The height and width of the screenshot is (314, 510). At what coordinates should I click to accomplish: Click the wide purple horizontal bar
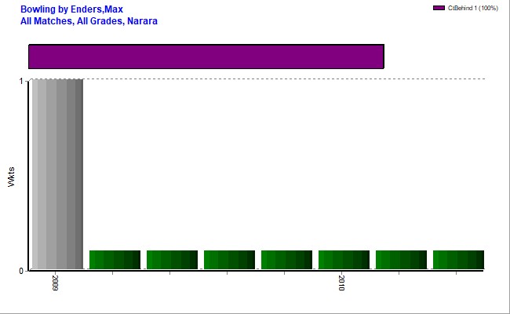206,57
